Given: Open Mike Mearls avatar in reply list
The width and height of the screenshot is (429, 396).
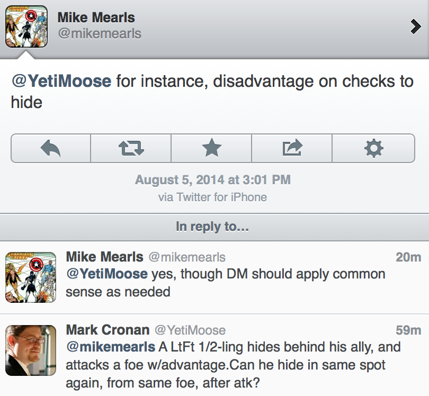Looking at the screenshot, I should click(31, 277).
